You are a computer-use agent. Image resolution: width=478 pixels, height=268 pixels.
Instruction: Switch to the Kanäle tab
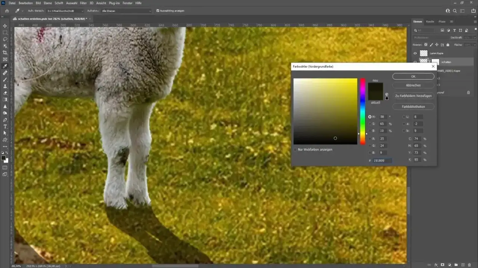coord(430,22)
